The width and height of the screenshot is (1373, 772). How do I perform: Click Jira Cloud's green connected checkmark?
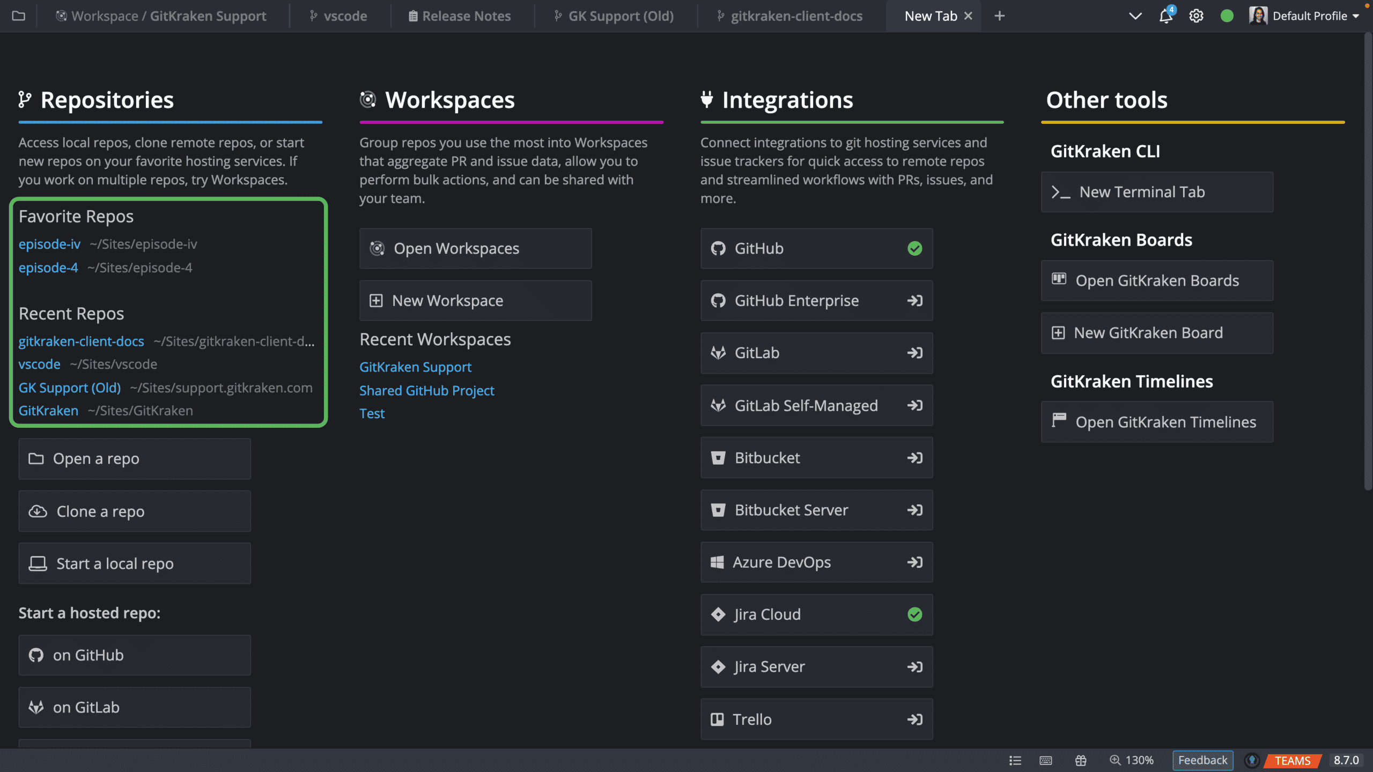pyautogui.click(x=915, y=614)
